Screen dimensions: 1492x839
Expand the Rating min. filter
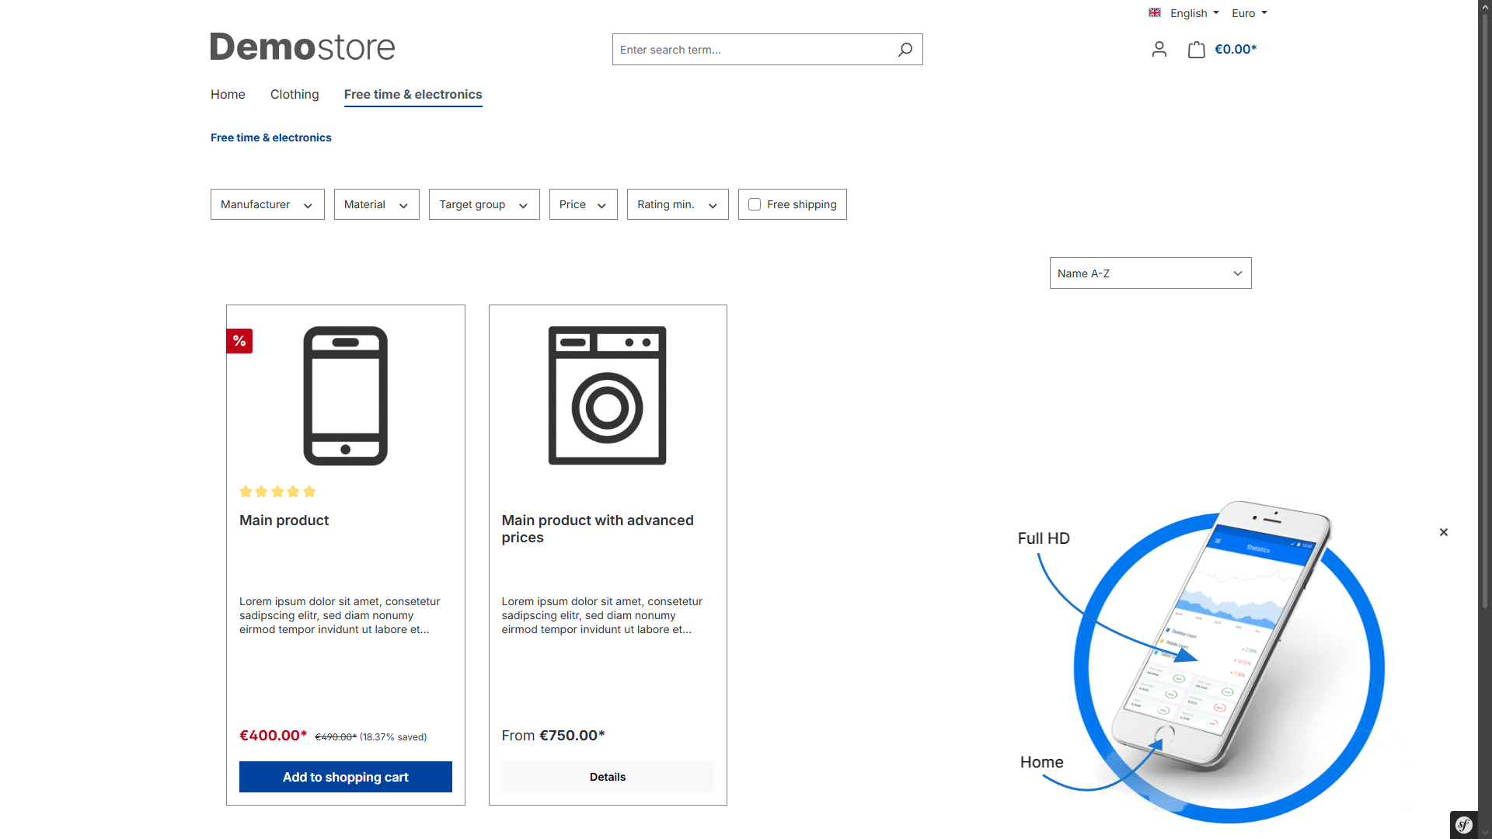[x=678, y=204]
